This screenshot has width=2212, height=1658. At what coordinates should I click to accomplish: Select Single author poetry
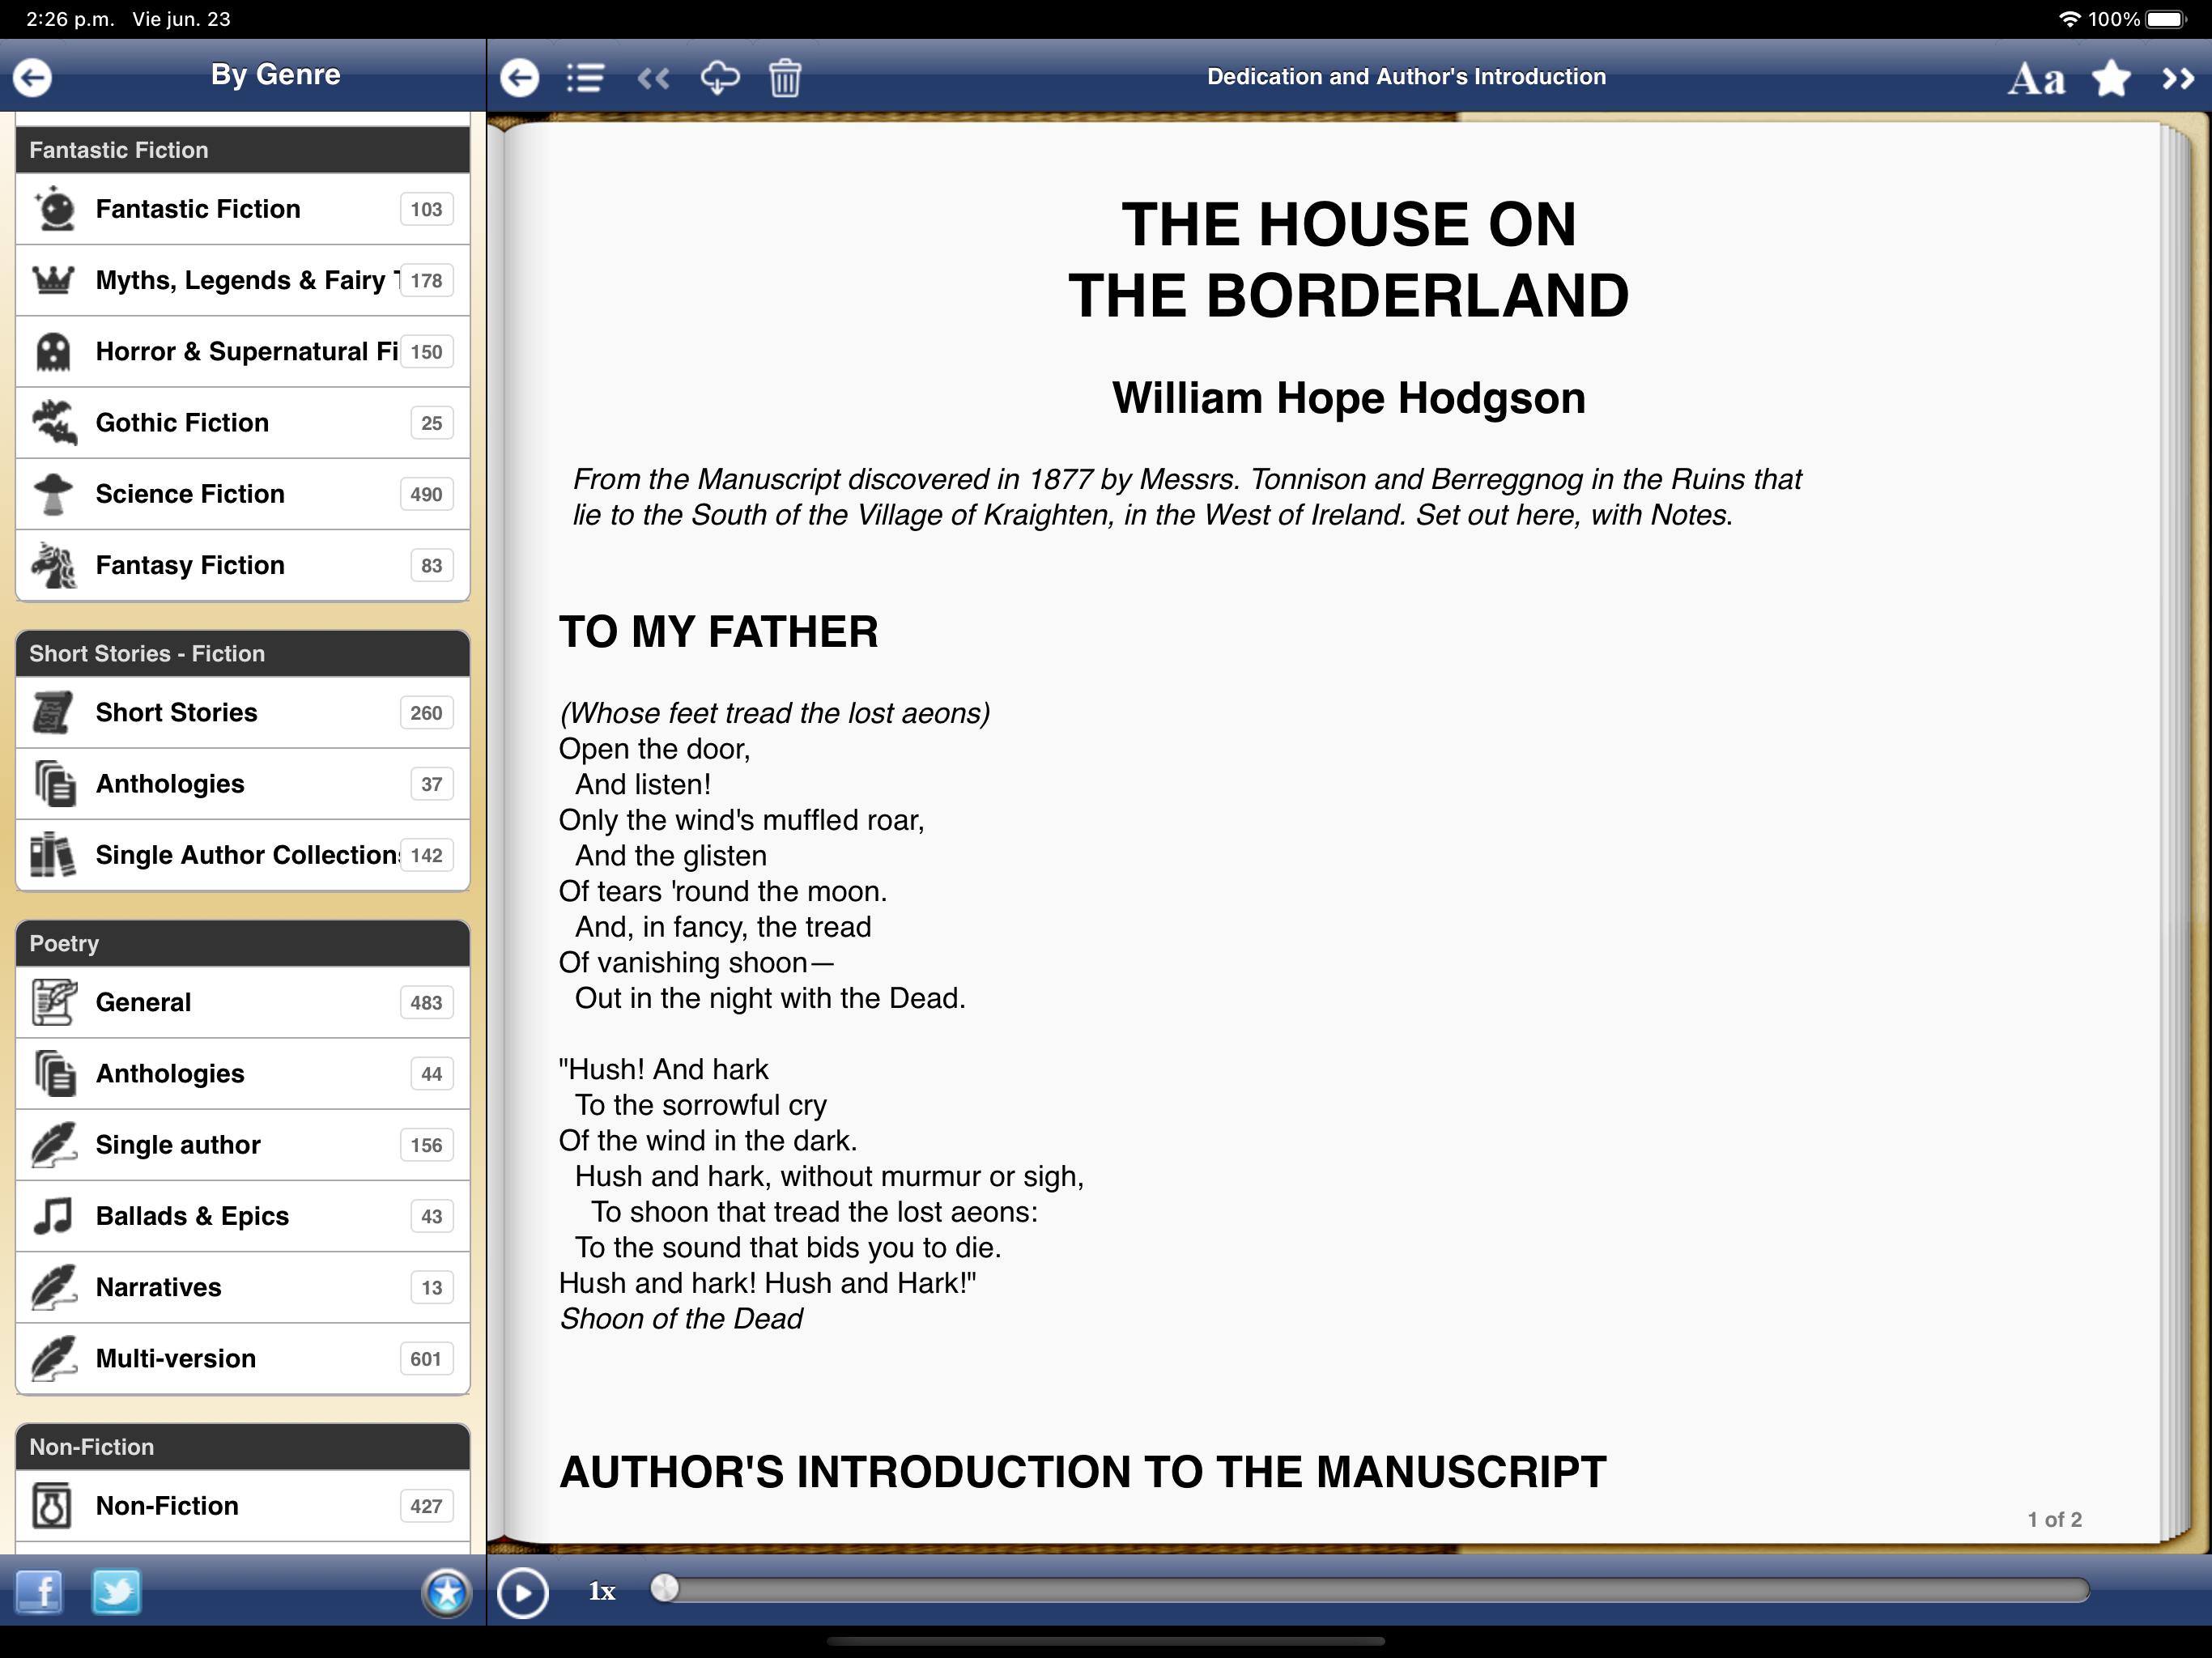tap(243, 1145)
